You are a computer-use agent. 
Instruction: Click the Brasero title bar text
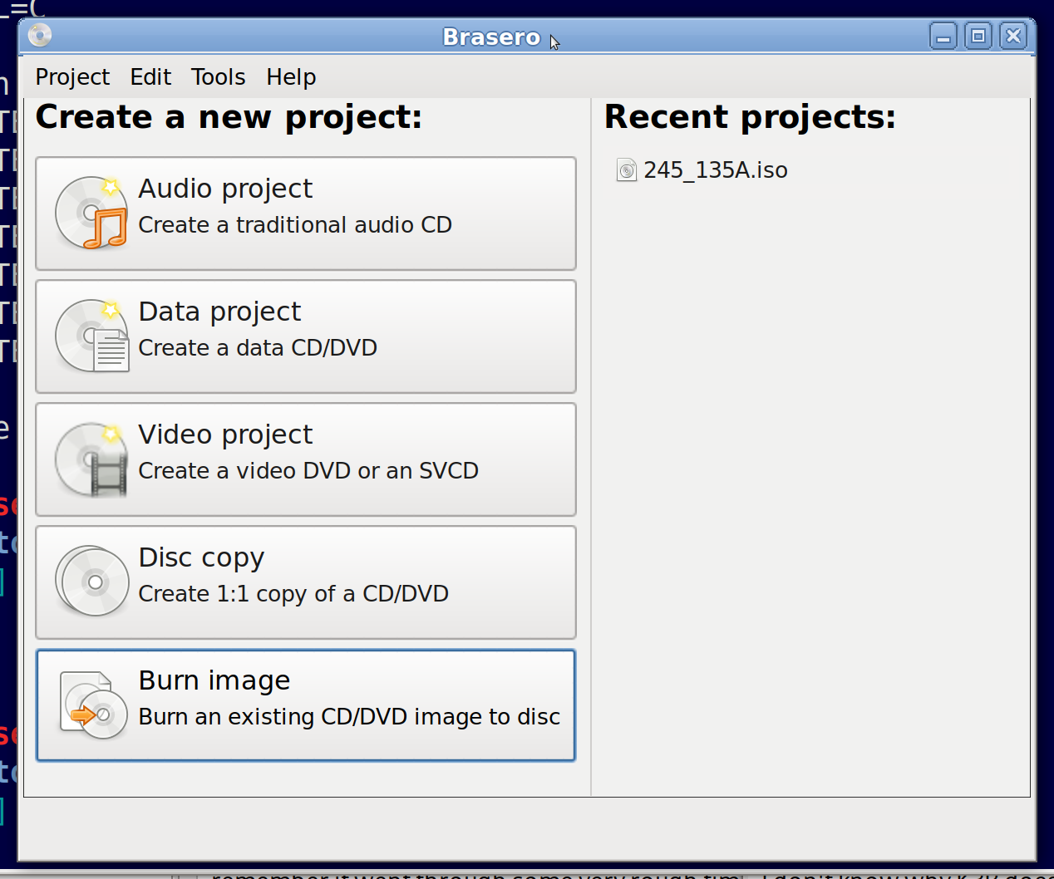coord(491,37)
